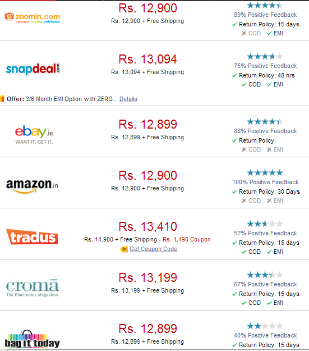
Task: Click the 75% Positive Feedback text
Action: 265,66
